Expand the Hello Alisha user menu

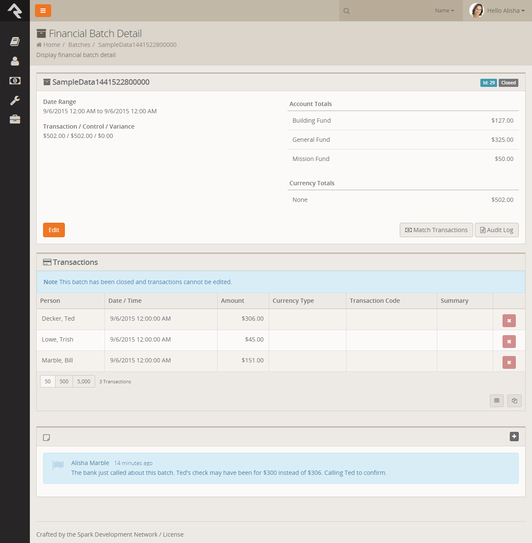pos(506,11)
